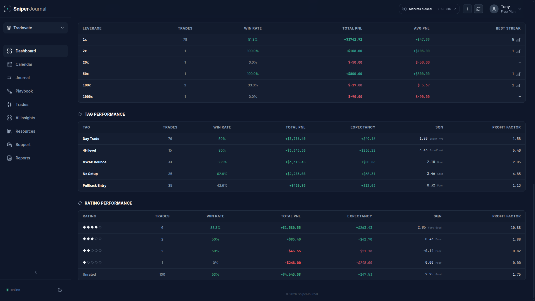535x301 pixels.
Task: Open the Journal section
Action: (x=35, y=78)
